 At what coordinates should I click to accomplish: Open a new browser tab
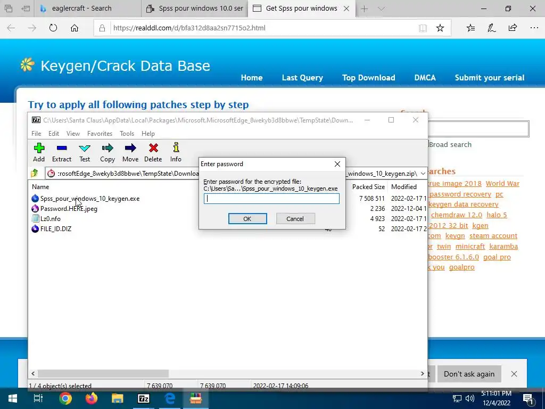[364, 9]
